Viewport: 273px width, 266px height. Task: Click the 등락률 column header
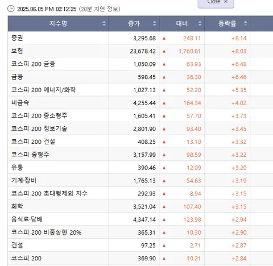(x=227, y=23)
